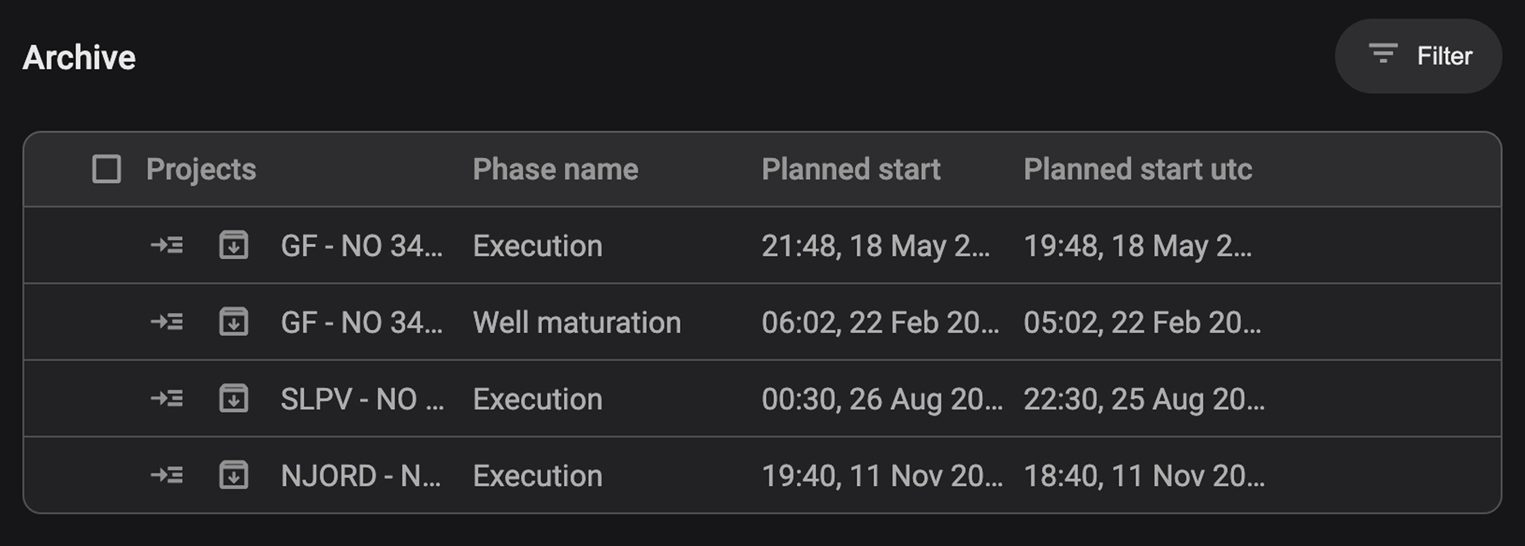The image size is (1525, 546).
Task: Select the Well maturation phase cell
Action: tap(577, 323)
